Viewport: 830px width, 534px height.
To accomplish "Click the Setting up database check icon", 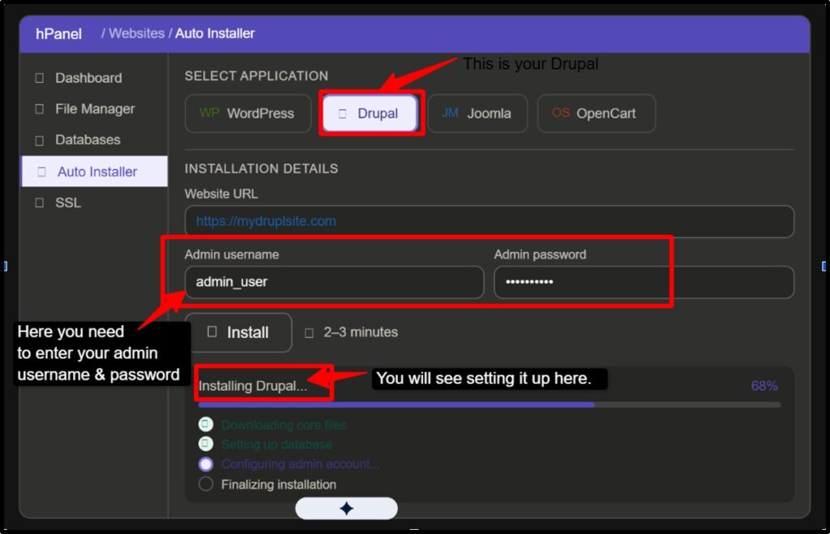I will (205, 444).
